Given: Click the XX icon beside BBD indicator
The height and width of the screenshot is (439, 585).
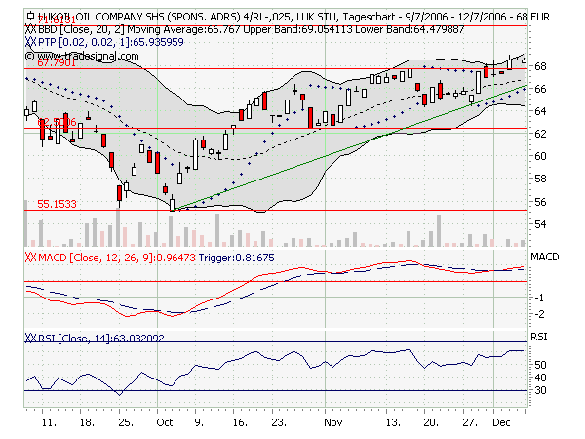Looking at the screenshot, I should pos(31,29).
